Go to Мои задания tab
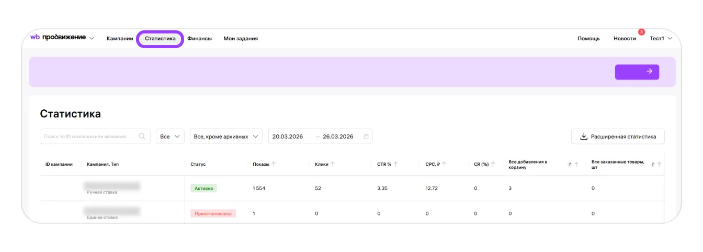Screen dimensions: 703x252 [241, 39]
